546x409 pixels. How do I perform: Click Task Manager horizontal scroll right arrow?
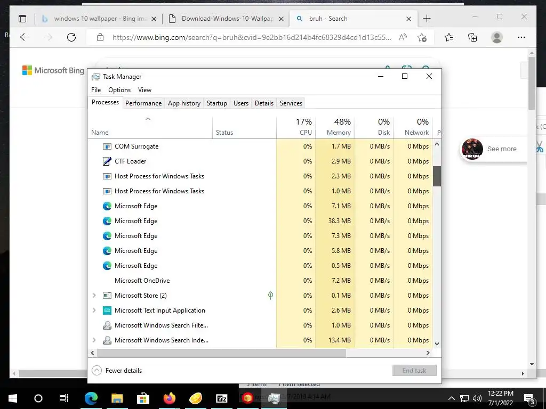pyautogui.click(x=428, y=353)
